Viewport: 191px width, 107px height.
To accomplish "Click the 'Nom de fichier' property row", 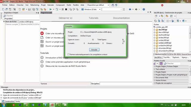I will point(22,22).
